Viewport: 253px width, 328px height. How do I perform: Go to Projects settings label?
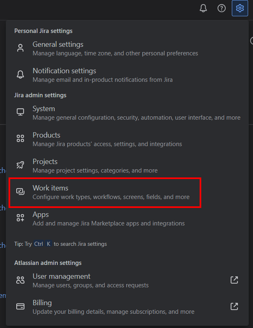45,162
